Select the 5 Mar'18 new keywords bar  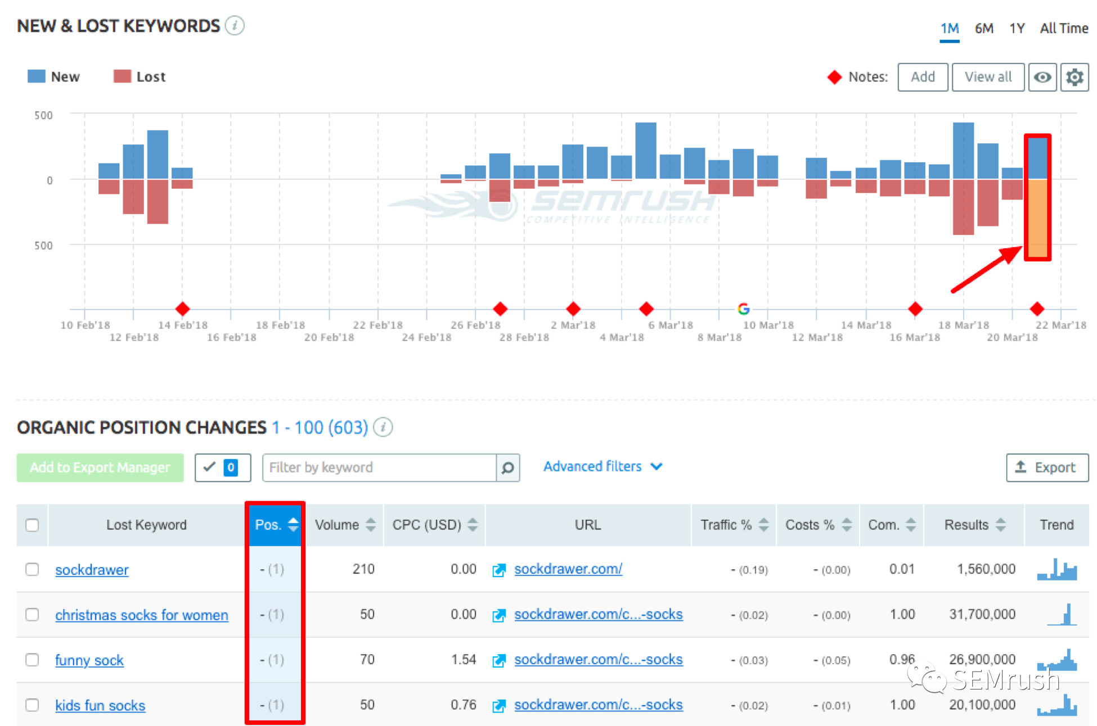(646, 151)
